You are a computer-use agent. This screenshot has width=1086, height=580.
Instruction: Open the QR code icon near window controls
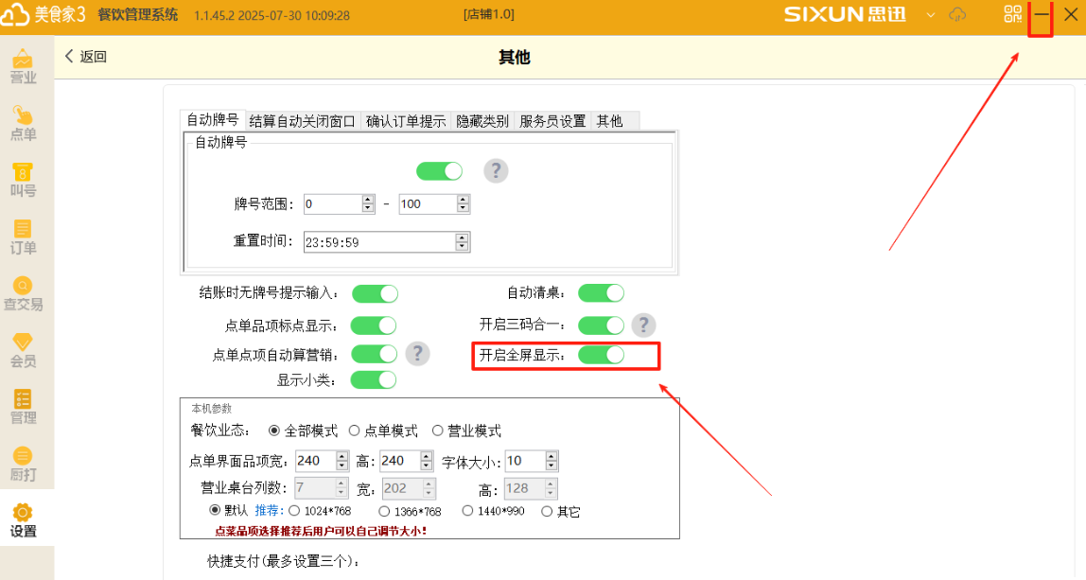[x=1011, y=14]
